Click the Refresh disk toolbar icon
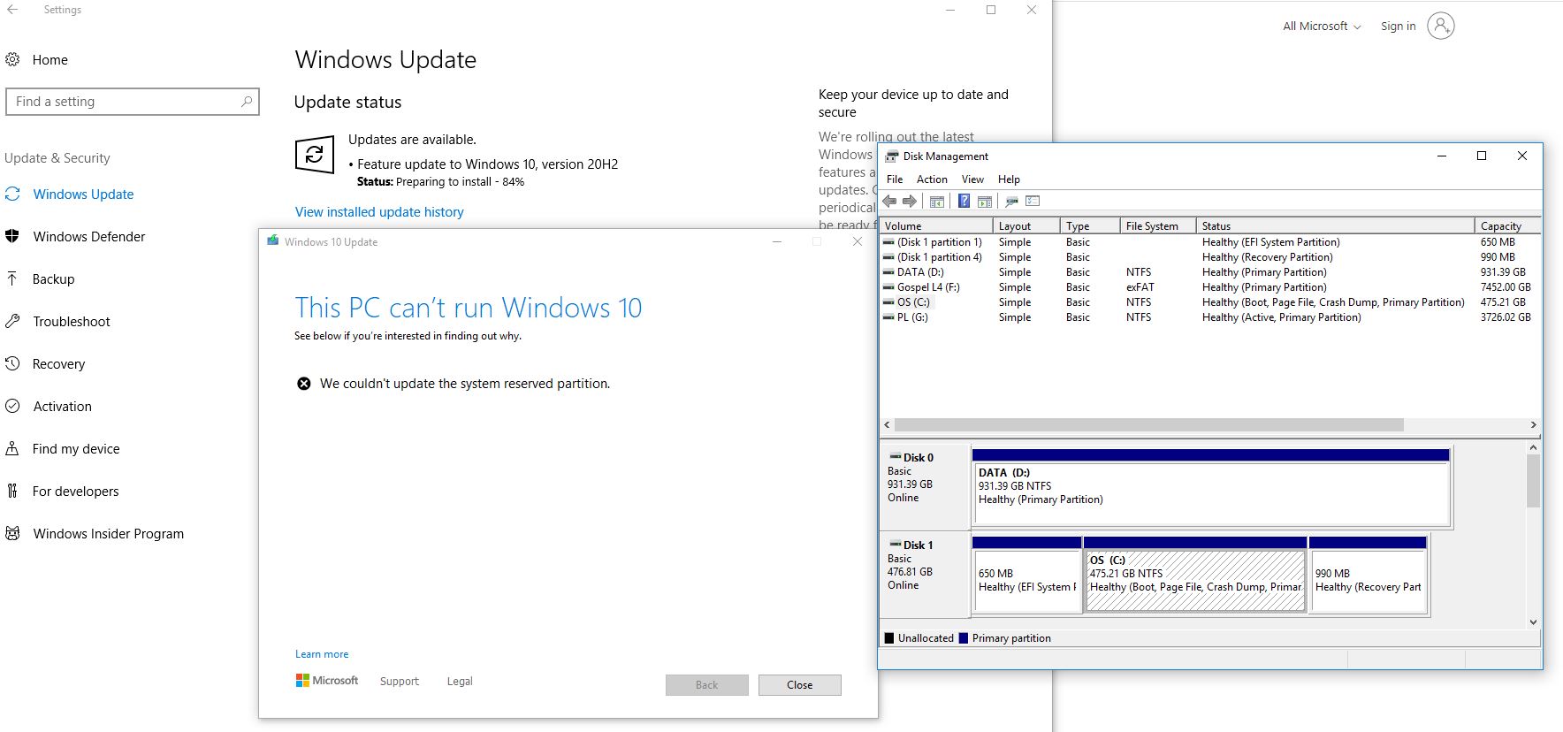1563x732 pixels. point(1011,202)
